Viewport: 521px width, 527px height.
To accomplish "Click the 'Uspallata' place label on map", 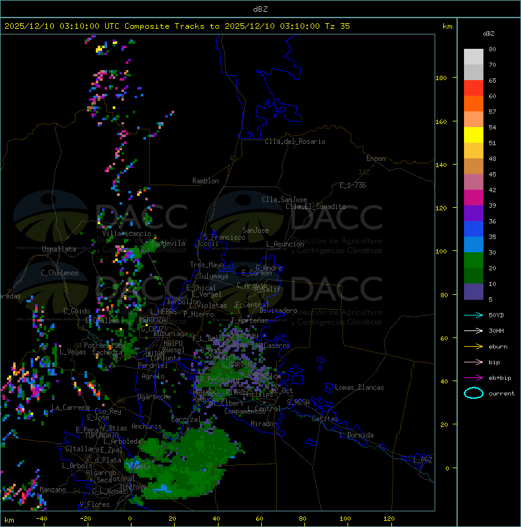I will coord(59,249).
